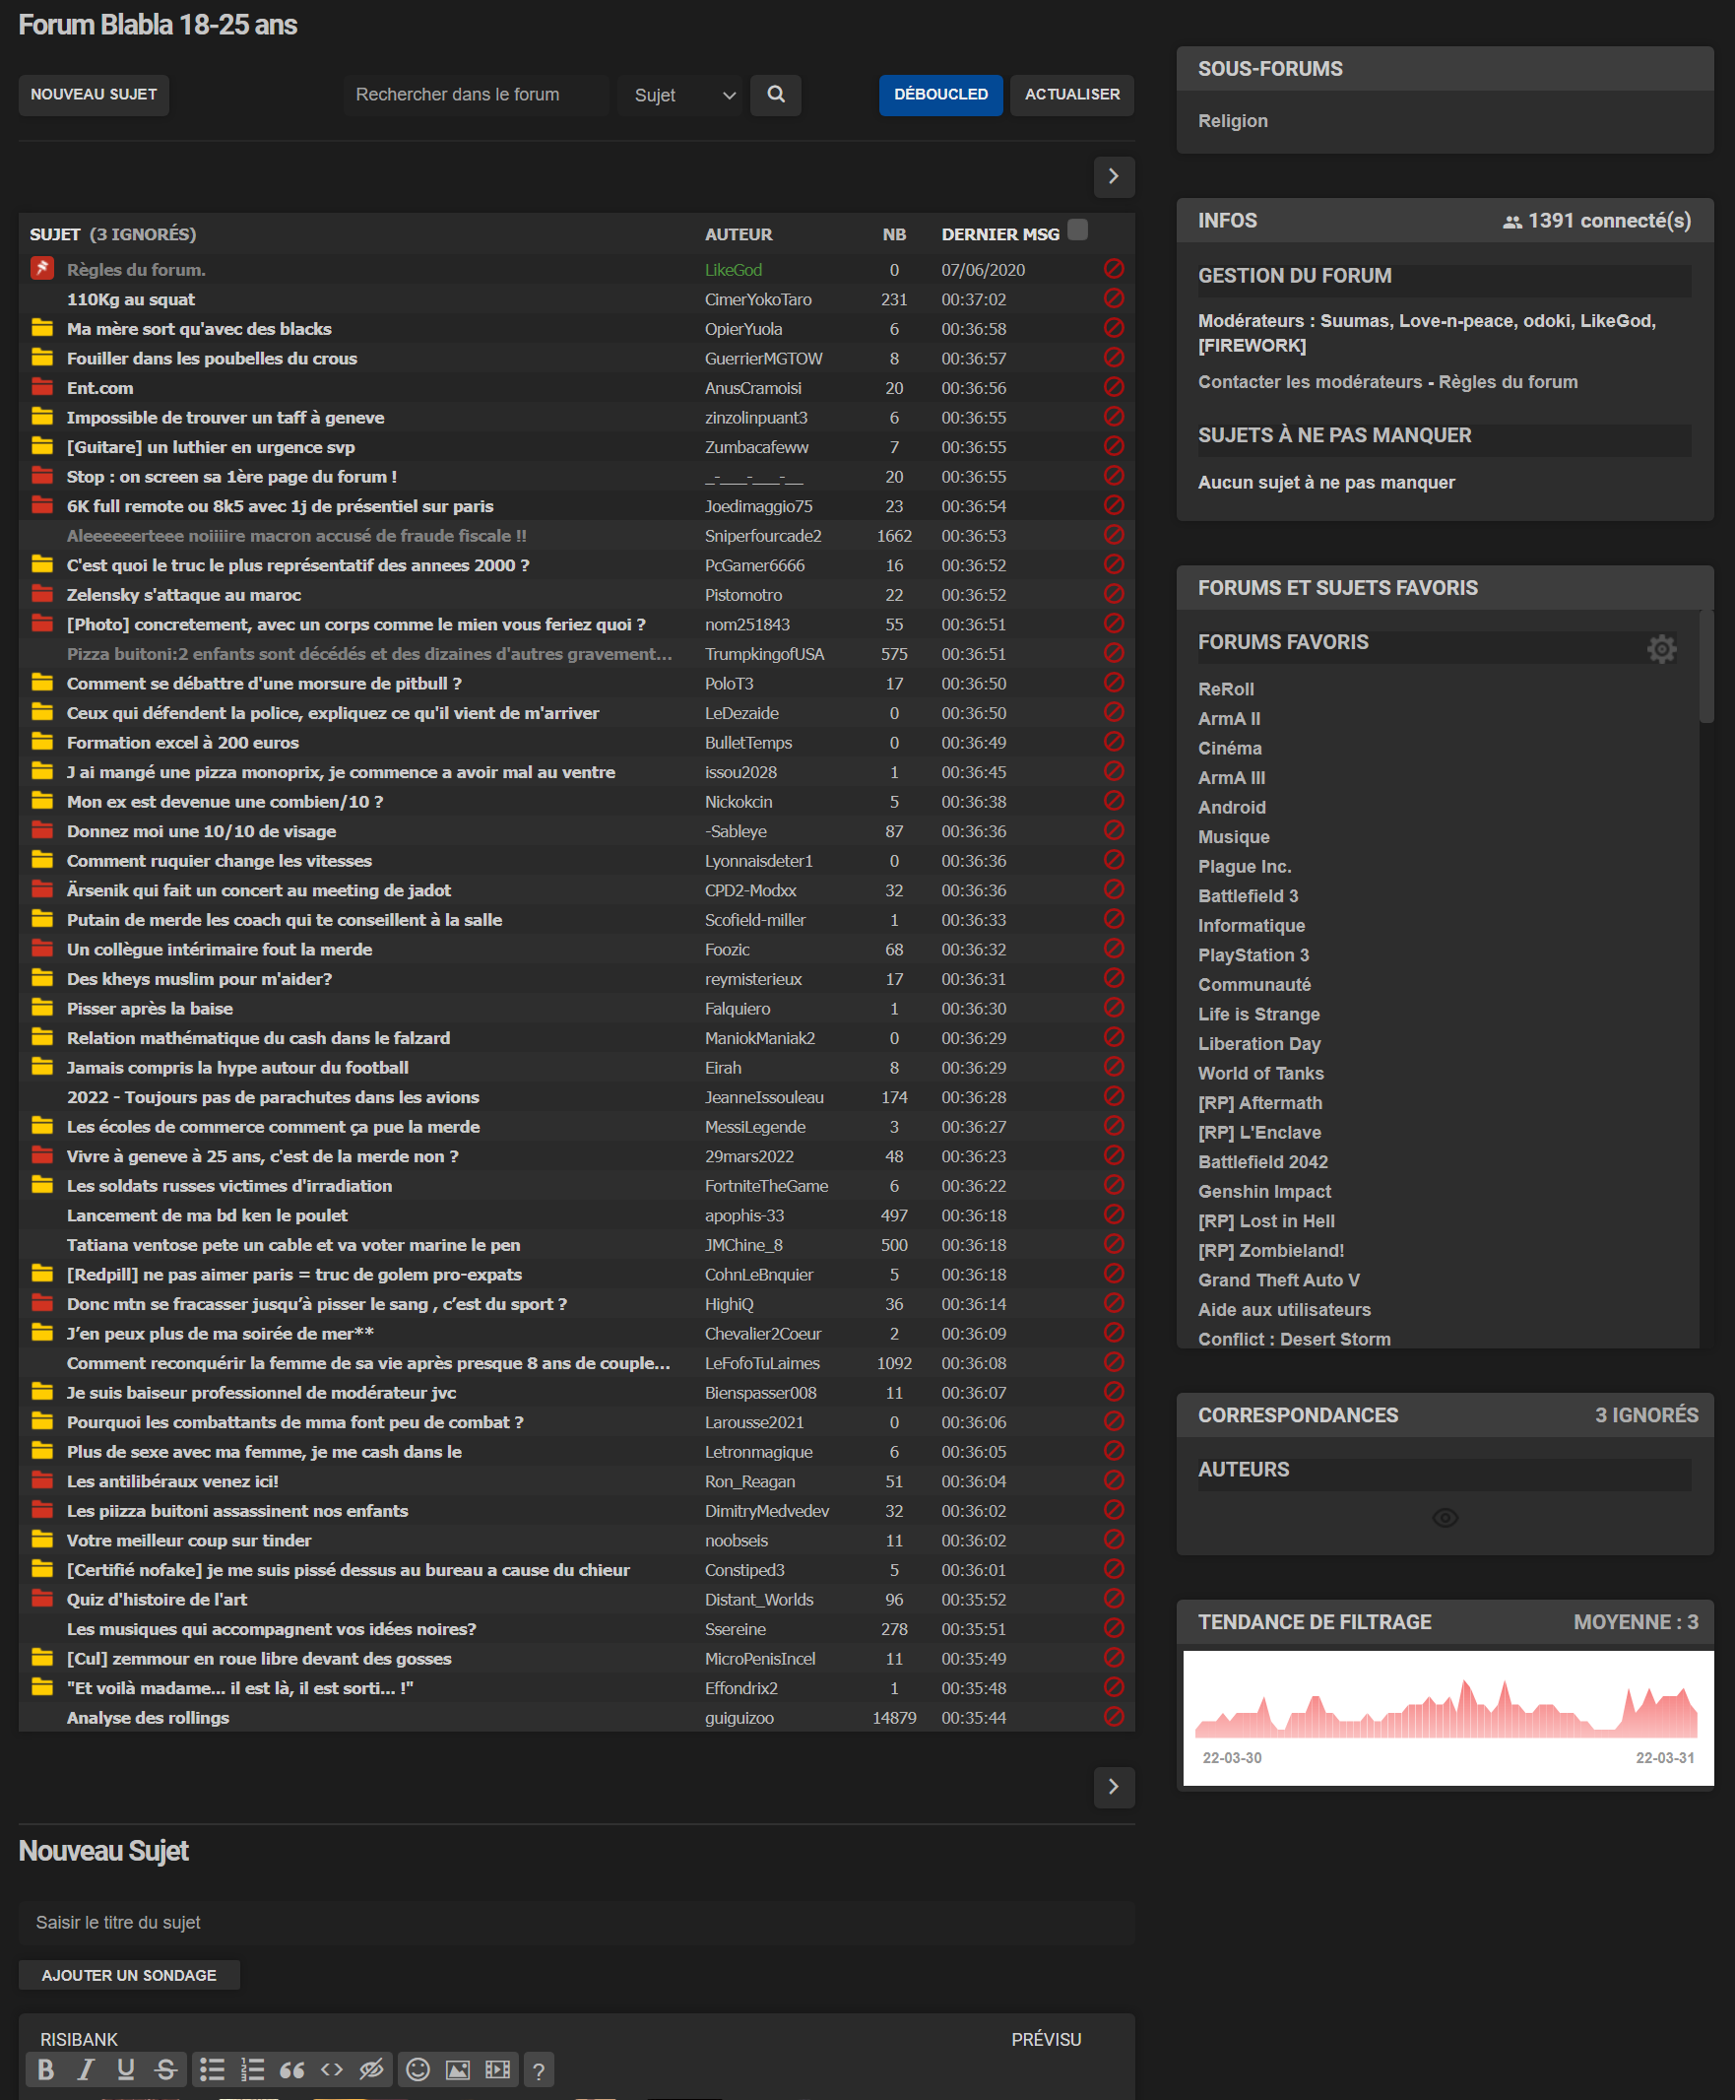1735x2100 pixels.
Task: Go to next page using the arrow below the topic list
Action: 1114,1786
